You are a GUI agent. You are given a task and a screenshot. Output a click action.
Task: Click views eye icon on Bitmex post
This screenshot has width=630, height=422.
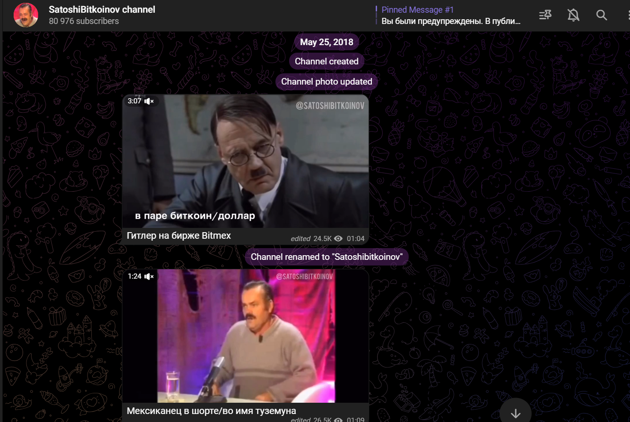pyautogui.click(x=338, y=239)
